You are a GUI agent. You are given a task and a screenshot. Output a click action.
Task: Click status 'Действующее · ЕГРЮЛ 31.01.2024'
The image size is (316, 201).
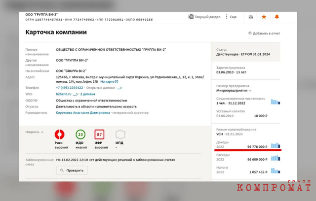pyautogui.click(x=243, y=54)
